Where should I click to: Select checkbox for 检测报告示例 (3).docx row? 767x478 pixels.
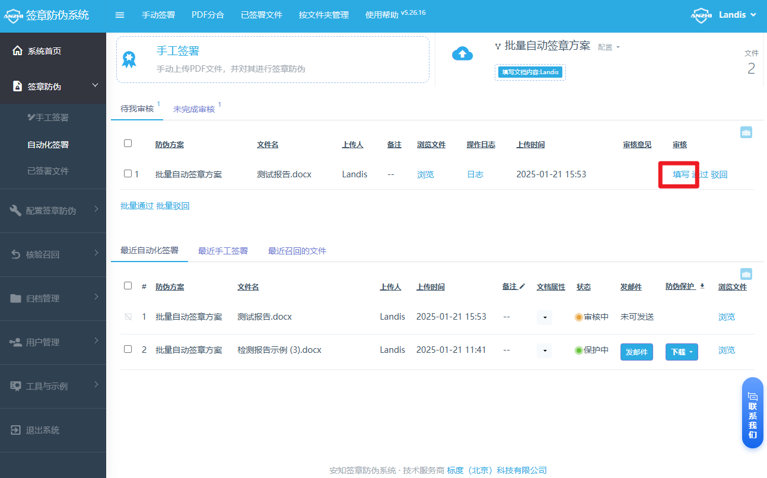point(128,349)
